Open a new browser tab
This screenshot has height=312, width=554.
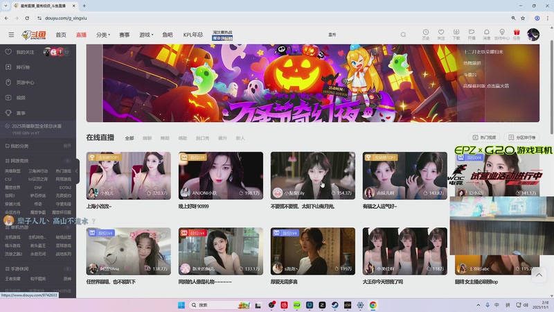point(84,6)
